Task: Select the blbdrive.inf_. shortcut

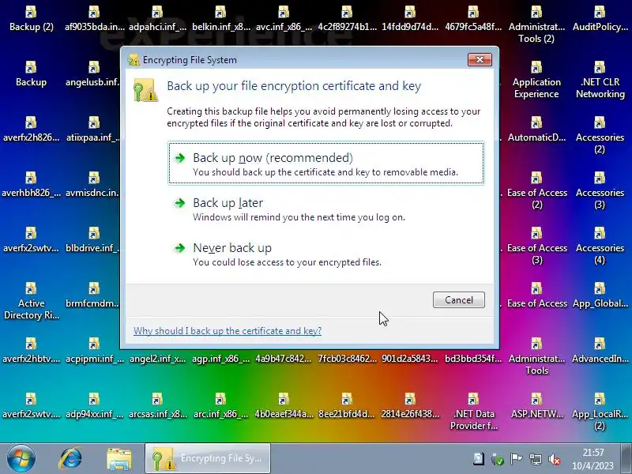Action: 92,239
